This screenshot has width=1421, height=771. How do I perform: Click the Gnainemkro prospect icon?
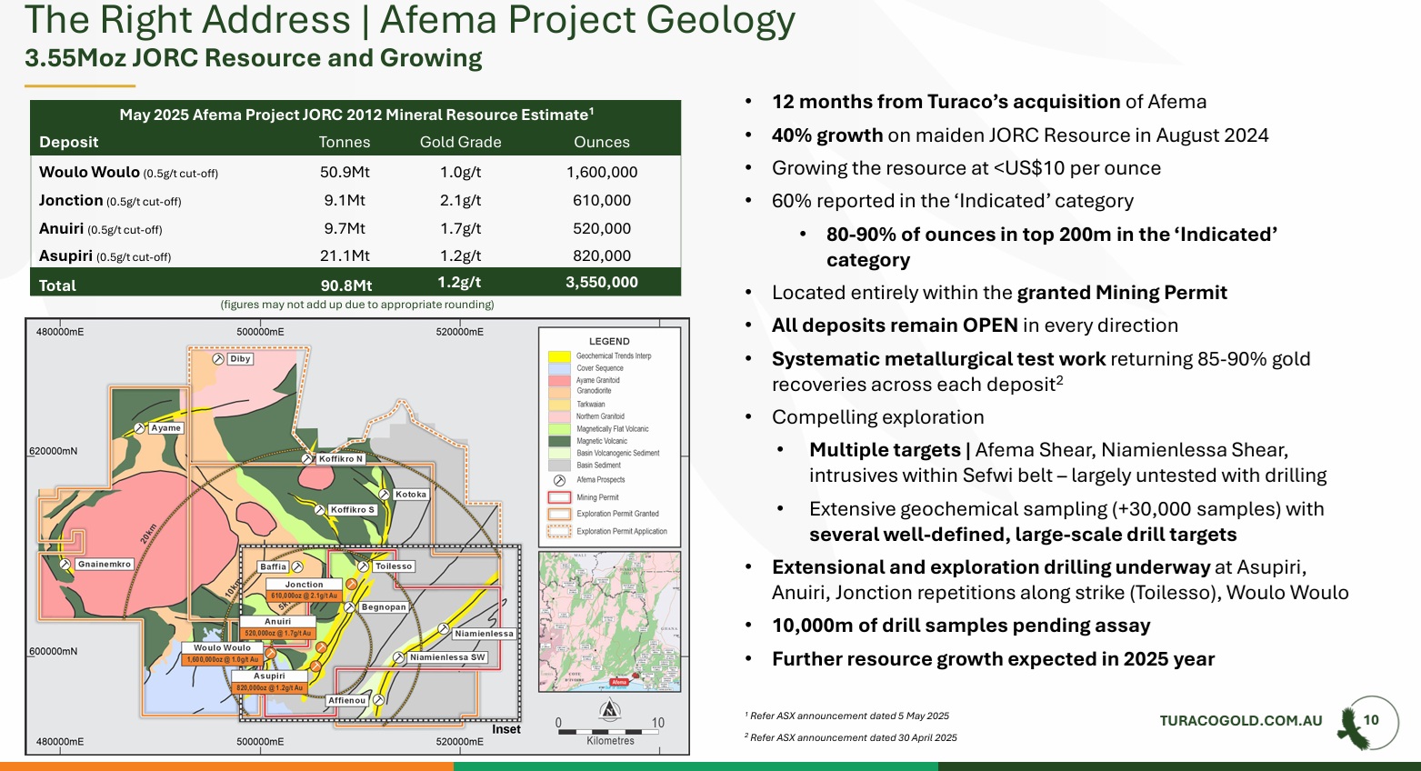coord(65,565)
